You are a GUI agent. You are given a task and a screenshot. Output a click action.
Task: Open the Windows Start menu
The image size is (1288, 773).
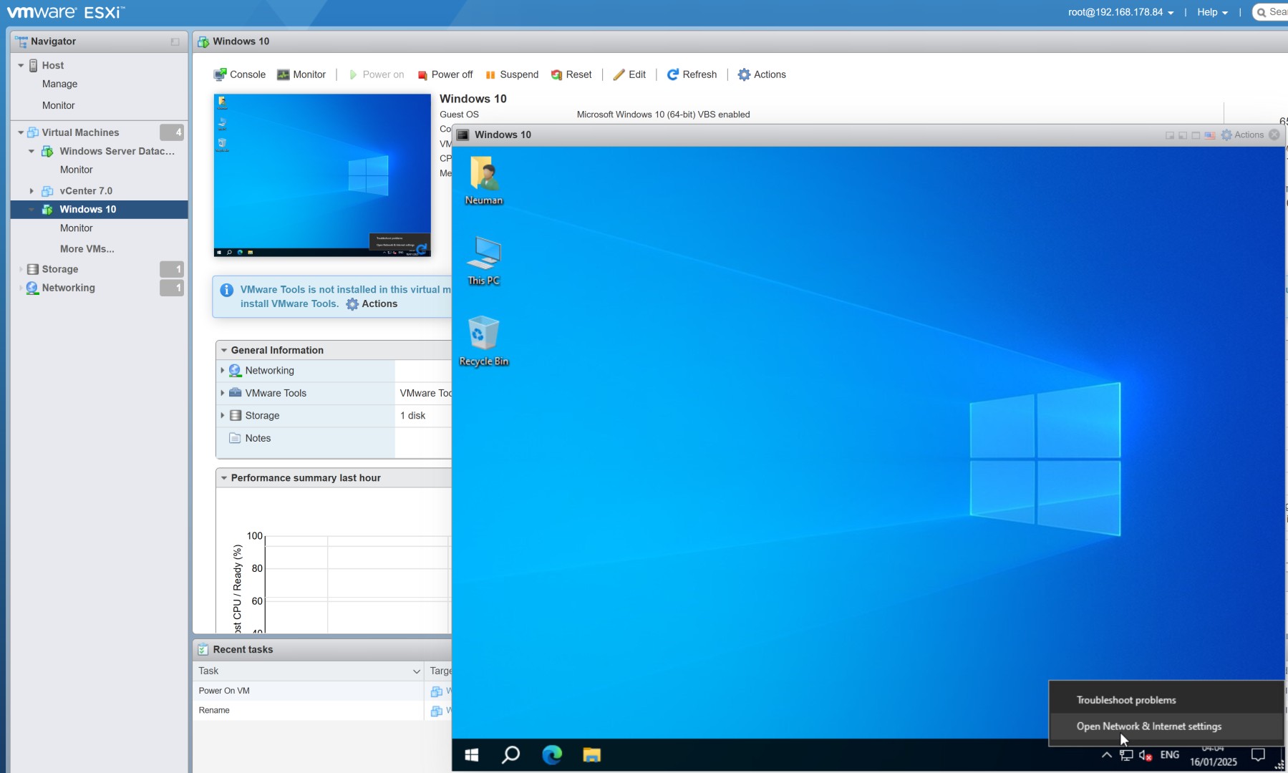point(472,755)
